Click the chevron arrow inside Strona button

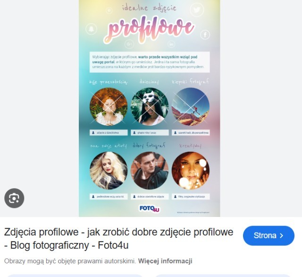(282, 235)
